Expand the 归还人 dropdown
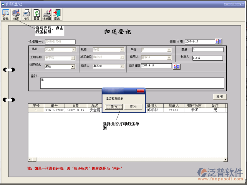Screen dimensions: 247x185 coord(121,66)
